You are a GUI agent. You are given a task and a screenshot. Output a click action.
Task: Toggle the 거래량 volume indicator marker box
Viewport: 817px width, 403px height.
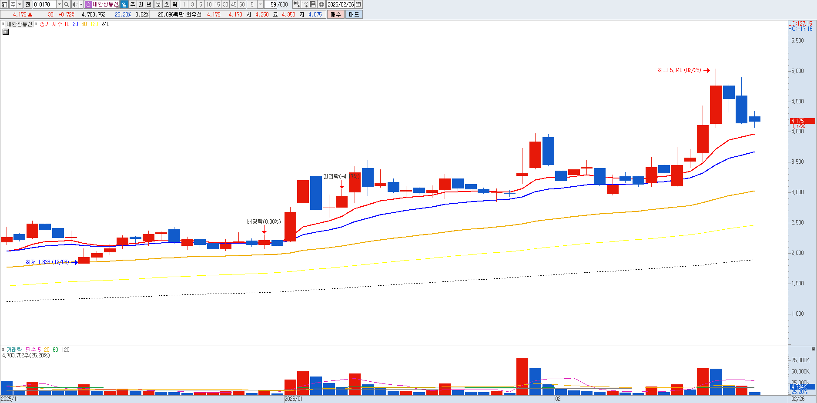click(x=3, y=350)
